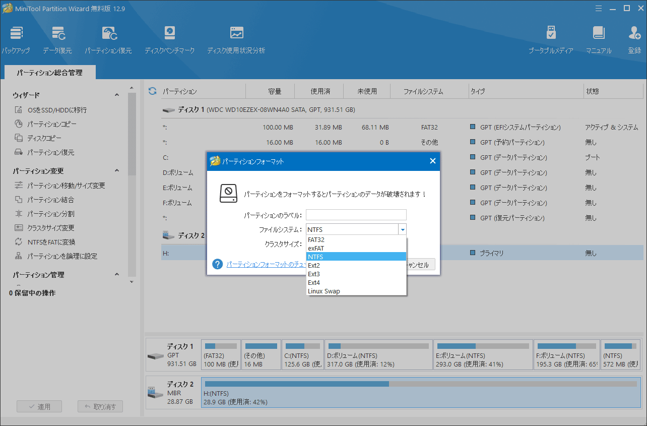Image resolution: width=647 pixels, height=426 pixels.
Task: Select the E:ボリューム(NTFS) block in disk map
Action: (x=482, y=354)
